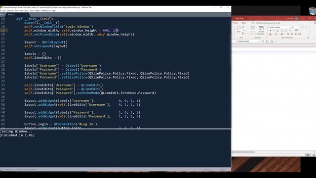Click 'Tell me what you want to do' box
This screenshot has width=316, height=178.
click(x=268, y=23)
